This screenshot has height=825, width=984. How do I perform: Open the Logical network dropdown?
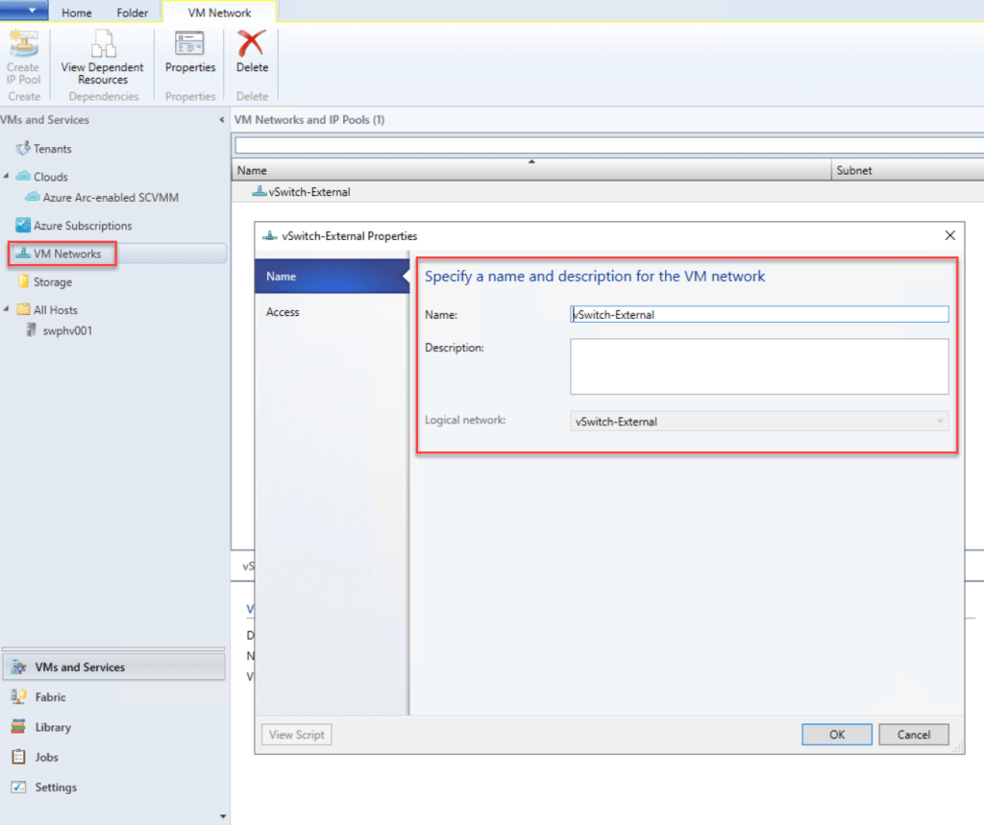[940, 422]
